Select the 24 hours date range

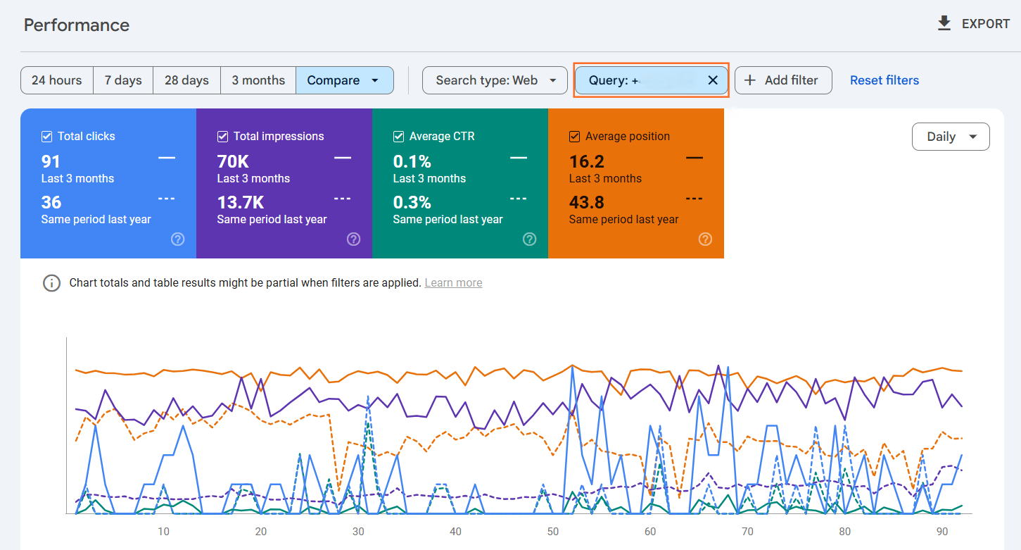[x=57, y=80]
